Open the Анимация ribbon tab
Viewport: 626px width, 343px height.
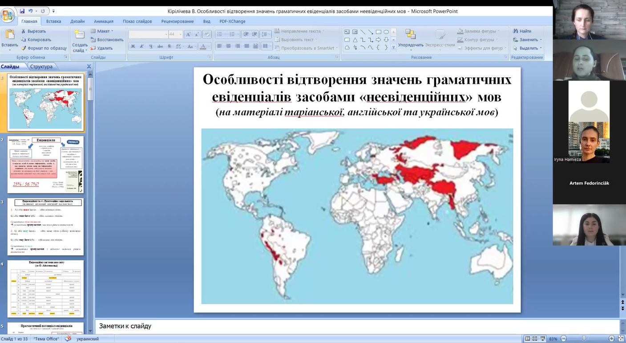pos(104,21)
